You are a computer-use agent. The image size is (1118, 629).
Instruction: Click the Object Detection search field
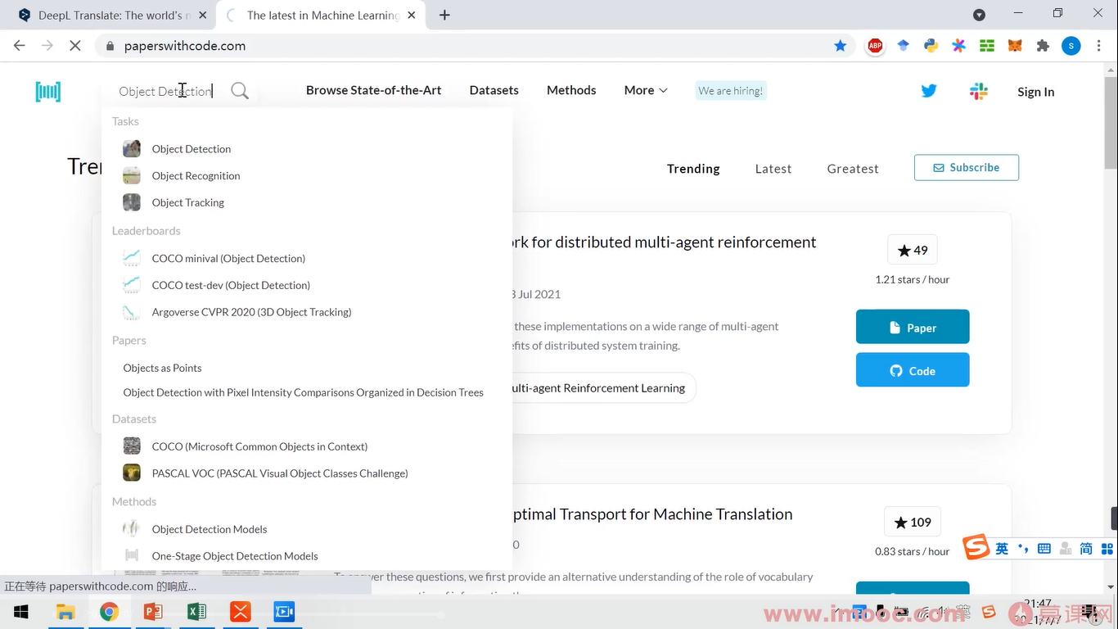click(x=168, y=91)
